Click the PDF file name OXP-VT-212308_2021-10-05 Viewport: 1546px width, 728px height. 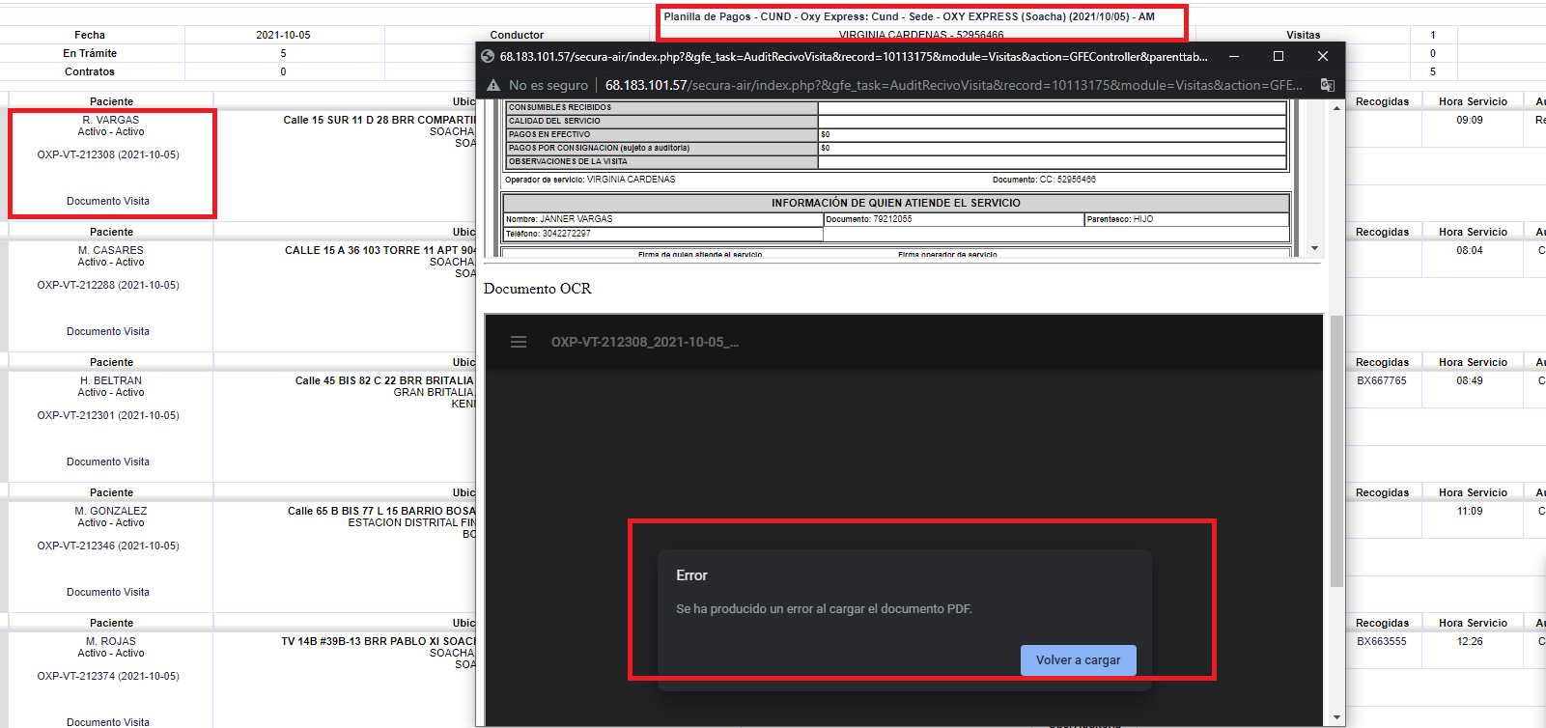pyautogui.click(x=644, y=342)
